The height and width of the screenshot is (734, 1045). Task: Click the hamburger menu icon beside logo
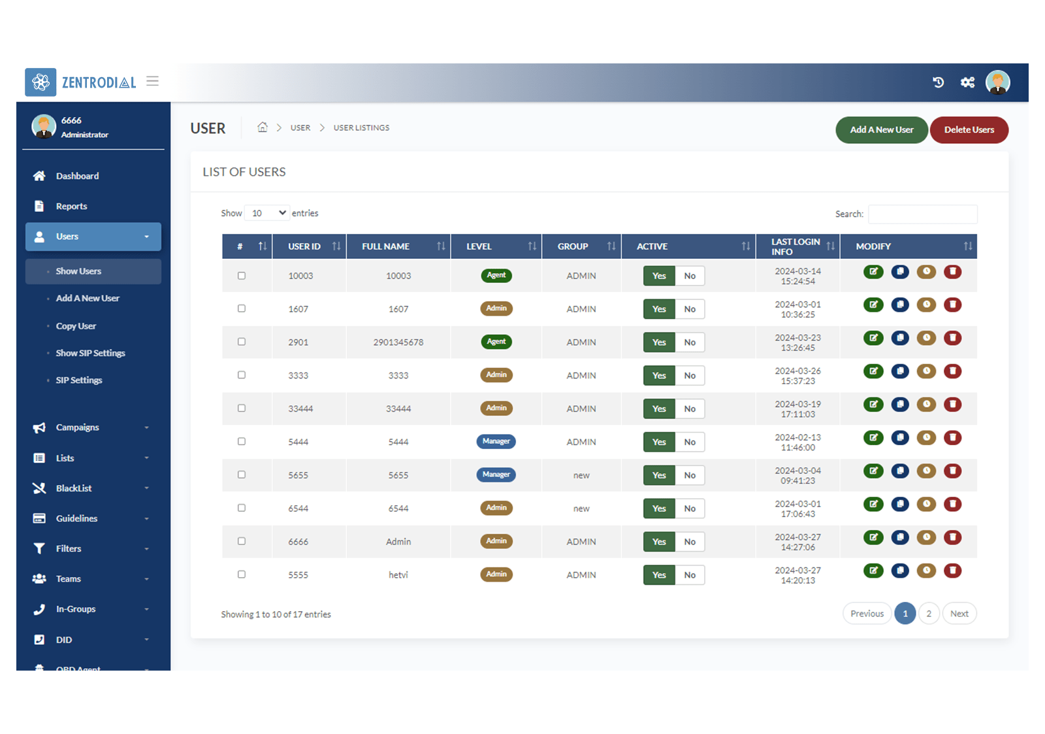pos(153,82)
